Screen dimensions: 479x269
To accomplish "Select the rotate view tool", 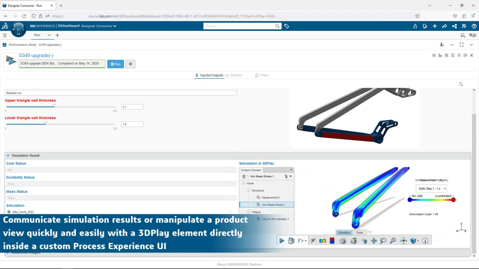I will [x=364, y=241].
